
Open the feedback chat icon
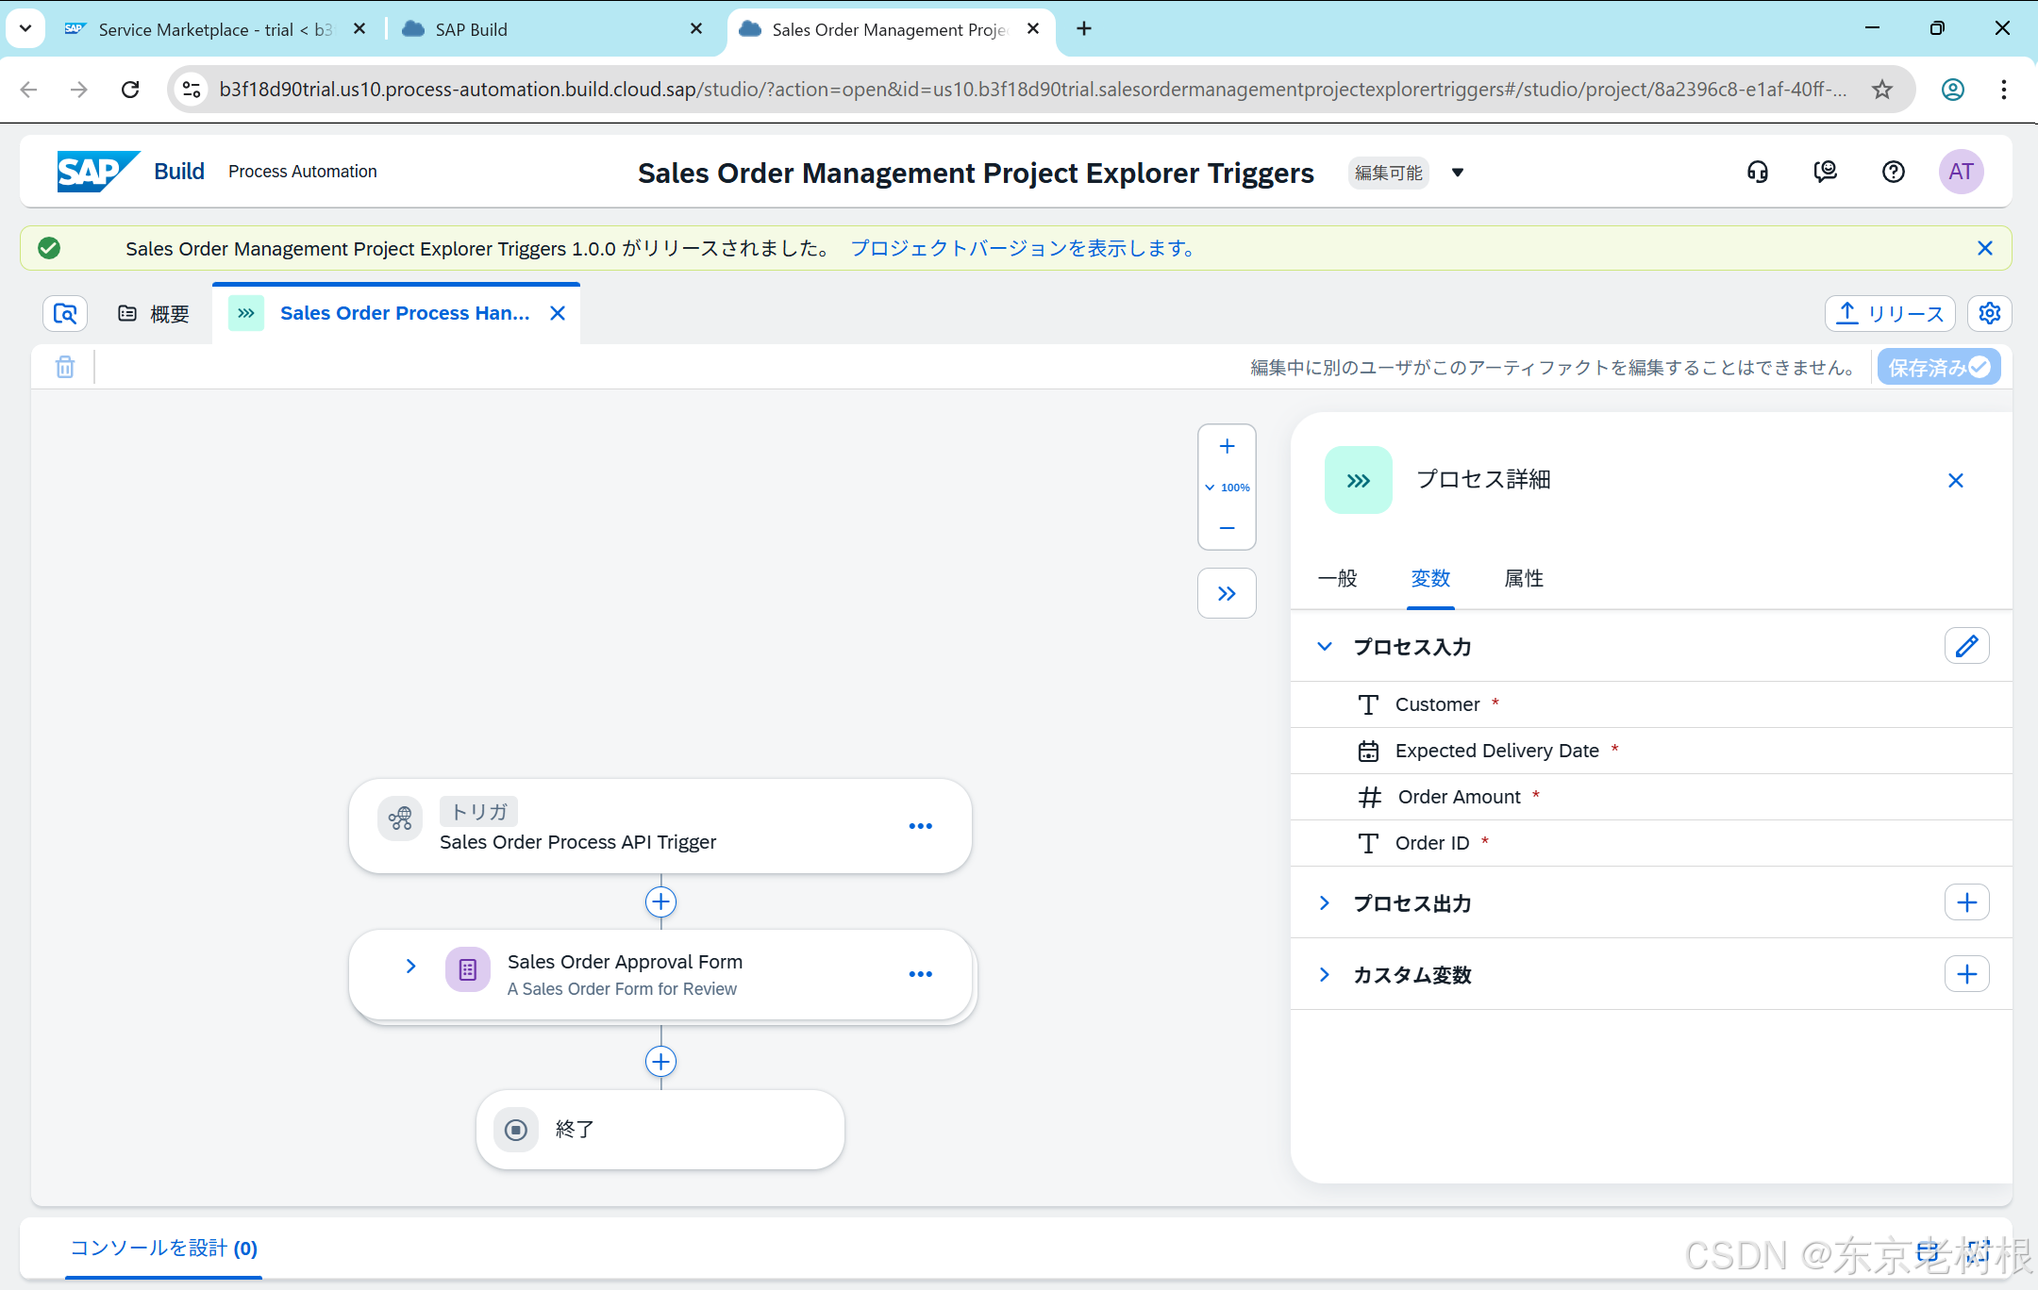(1825, 172)
